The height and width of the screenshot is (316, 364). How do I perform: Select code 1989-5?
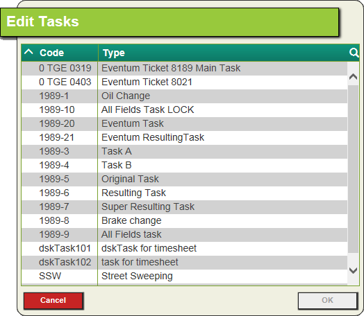54,179
